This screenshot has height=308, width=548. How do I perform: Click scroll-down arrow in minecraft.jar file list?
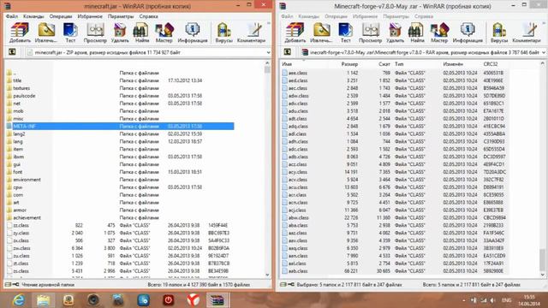[267, 275]
